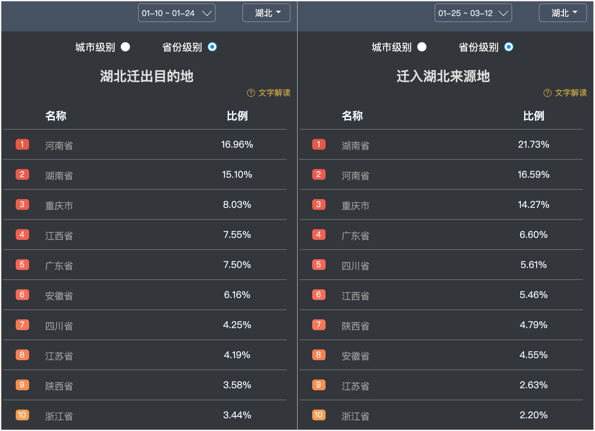Click 比例 column header in right table
595x431 pixels.
533,116
